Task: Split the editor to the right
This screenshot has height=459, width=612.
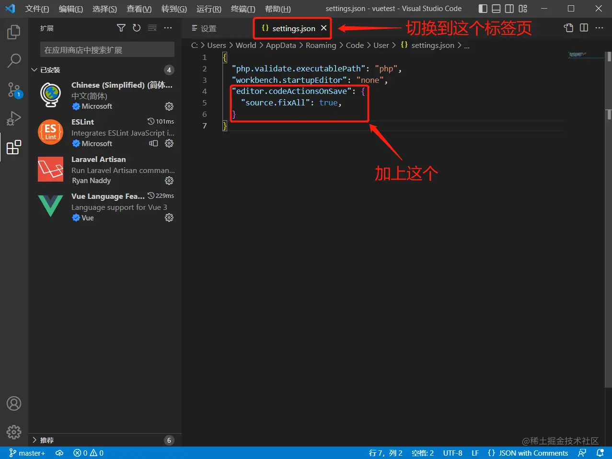Action: click(x=584, y=28)
